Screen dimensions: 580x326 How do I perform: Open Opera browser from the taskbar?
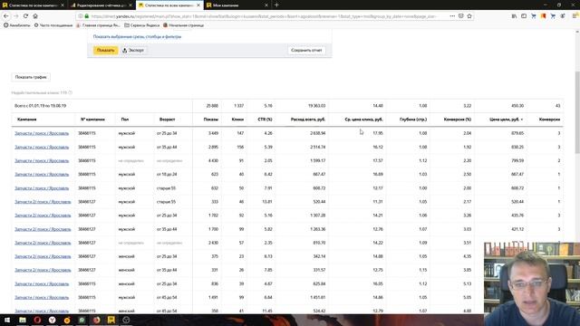click(37, 320)
